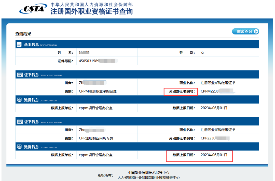This screenshot has width=275, height=181.
Task: Click the second 2023年06月01日 date value
Action: click(214, 155)
